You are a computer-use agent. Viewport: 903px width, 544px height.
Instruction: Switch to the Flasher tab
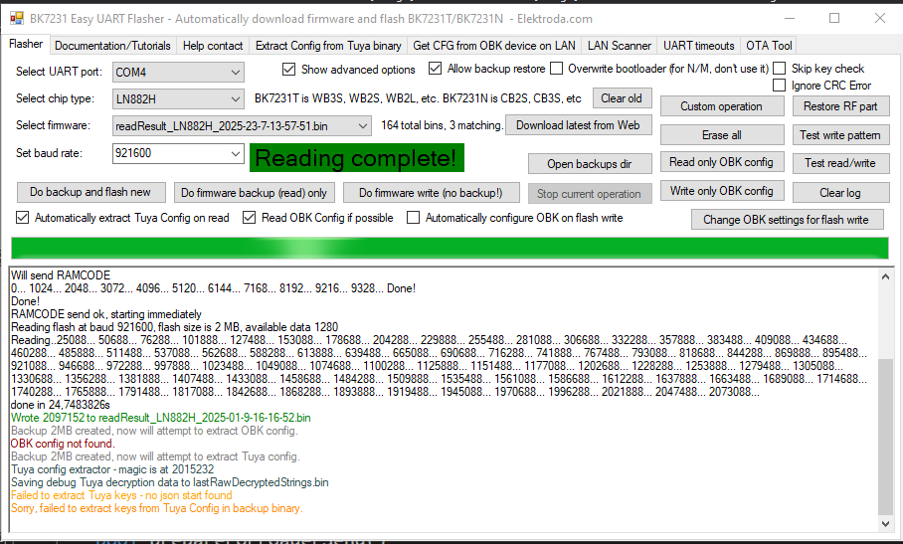tap(26, 44)
